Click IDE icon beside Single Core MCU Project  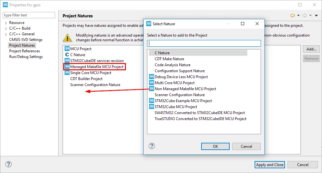[67, 72]
